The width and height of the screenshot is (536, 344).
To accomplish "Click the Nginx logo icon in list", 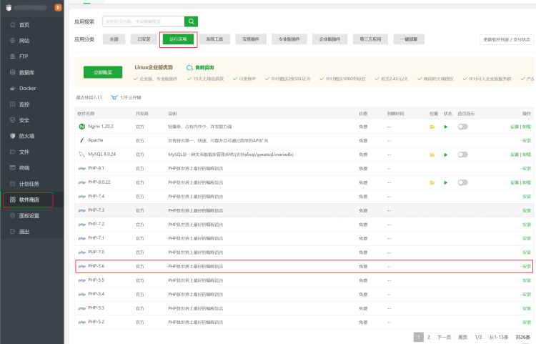I will click(81, 127).
